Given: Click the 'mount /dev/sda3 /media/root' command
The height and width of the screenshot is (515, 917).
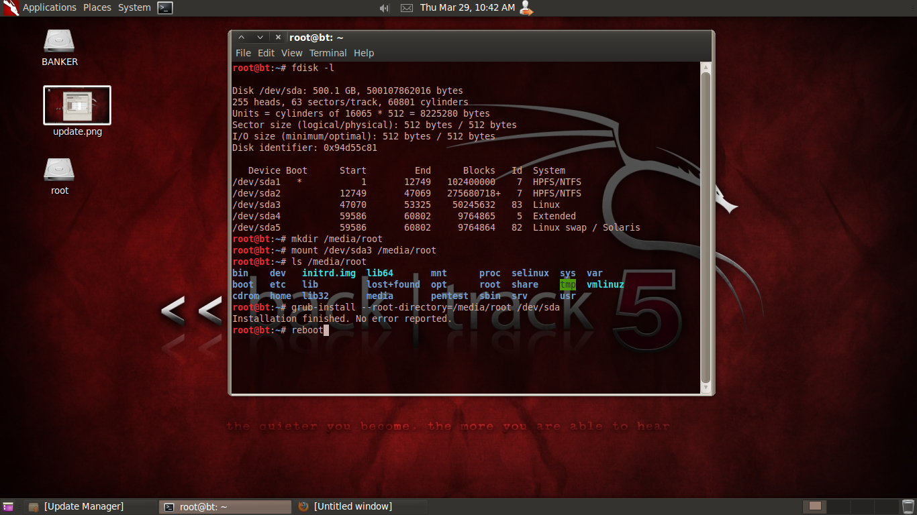Looking at the screenshot, I should point(364,250).
